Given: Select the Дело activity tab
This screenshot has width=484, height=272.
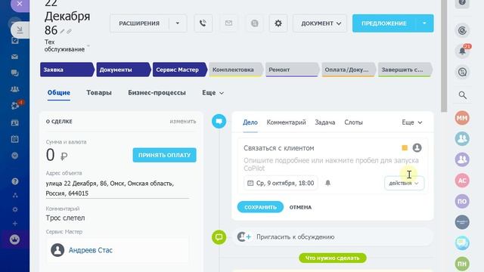Looking at the screenshot, I should (x=250, y=122).
